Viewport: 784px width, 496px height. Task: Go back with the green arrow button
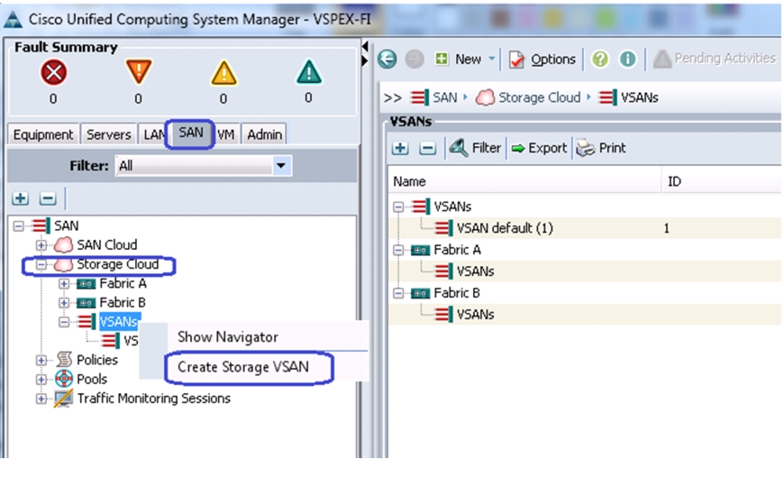[387, 59]
